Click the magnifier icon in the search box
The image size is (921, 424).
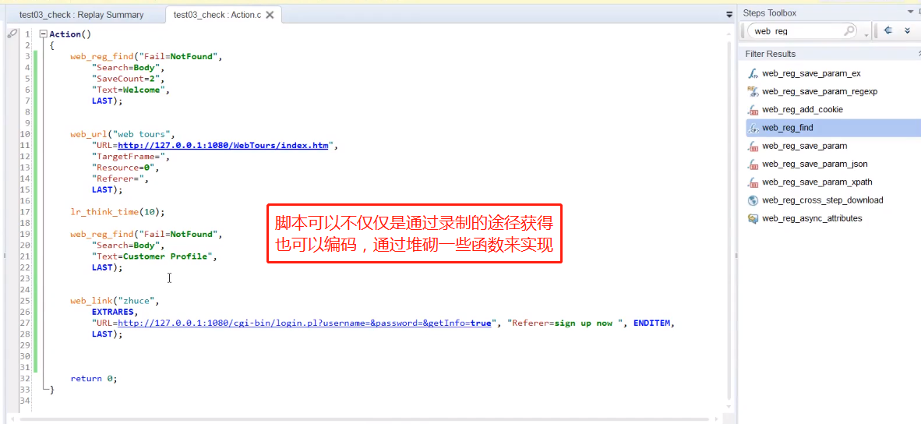click(850, 30)
